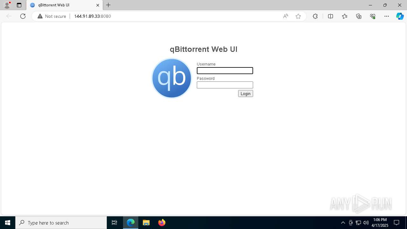Open a new browser tab
Viewport: 407px width, 229px height.
108,5
